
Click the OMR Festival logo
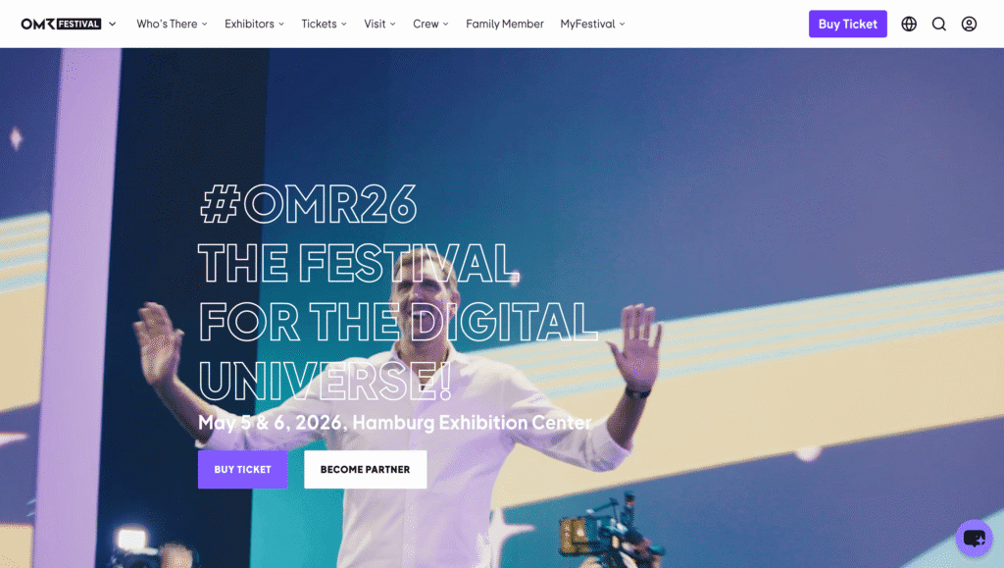(x=61, y=24)
